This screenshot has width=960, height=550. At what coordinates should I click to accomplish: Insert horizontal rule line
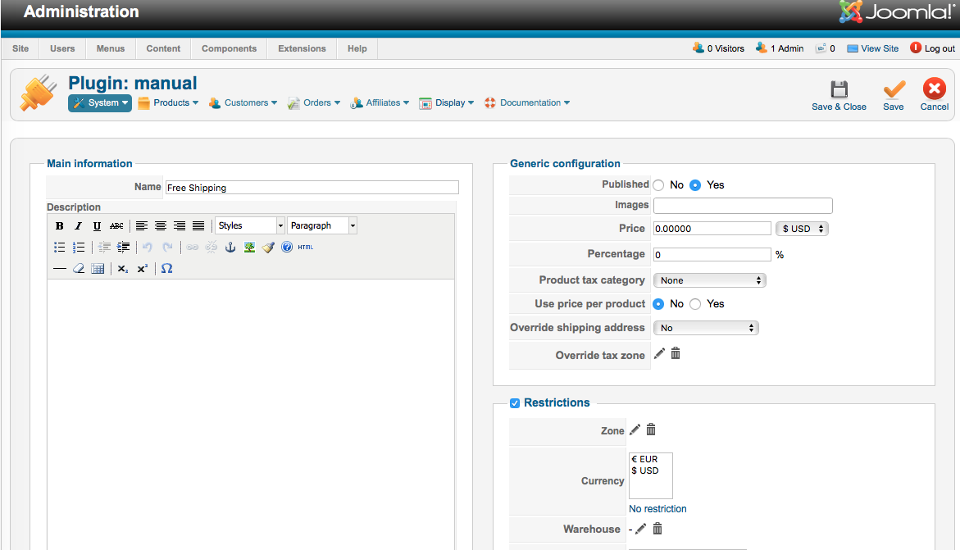(59, 269)
